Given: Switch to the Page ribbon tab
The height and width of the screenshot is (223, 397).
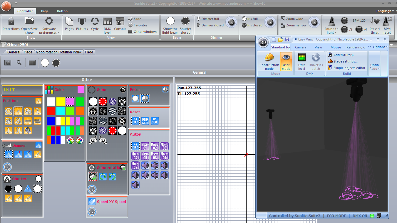Looking at the screenshot, I should [45, 11].
